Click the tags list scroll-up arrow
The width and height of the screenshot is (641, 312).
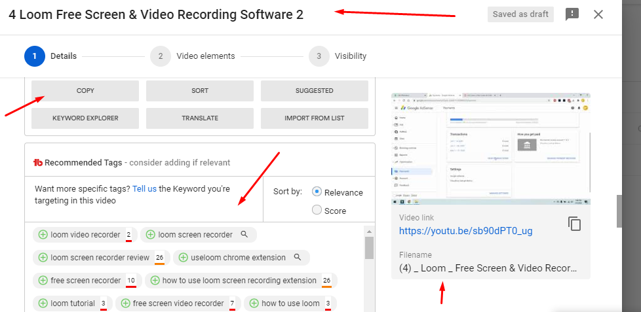pos(369,232)
